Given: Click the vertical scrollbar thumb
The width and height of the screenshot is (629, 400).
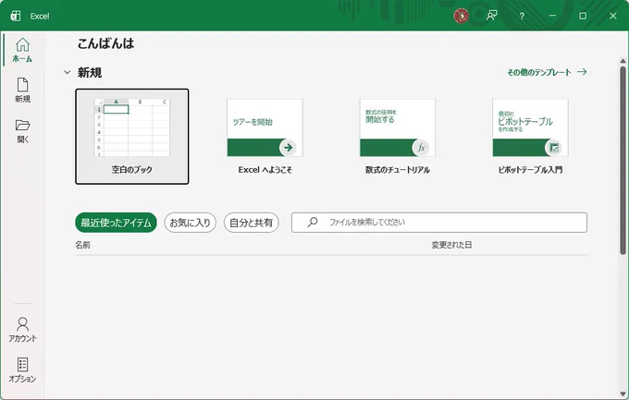Looking at the screenshot, I should click(623, 161).
